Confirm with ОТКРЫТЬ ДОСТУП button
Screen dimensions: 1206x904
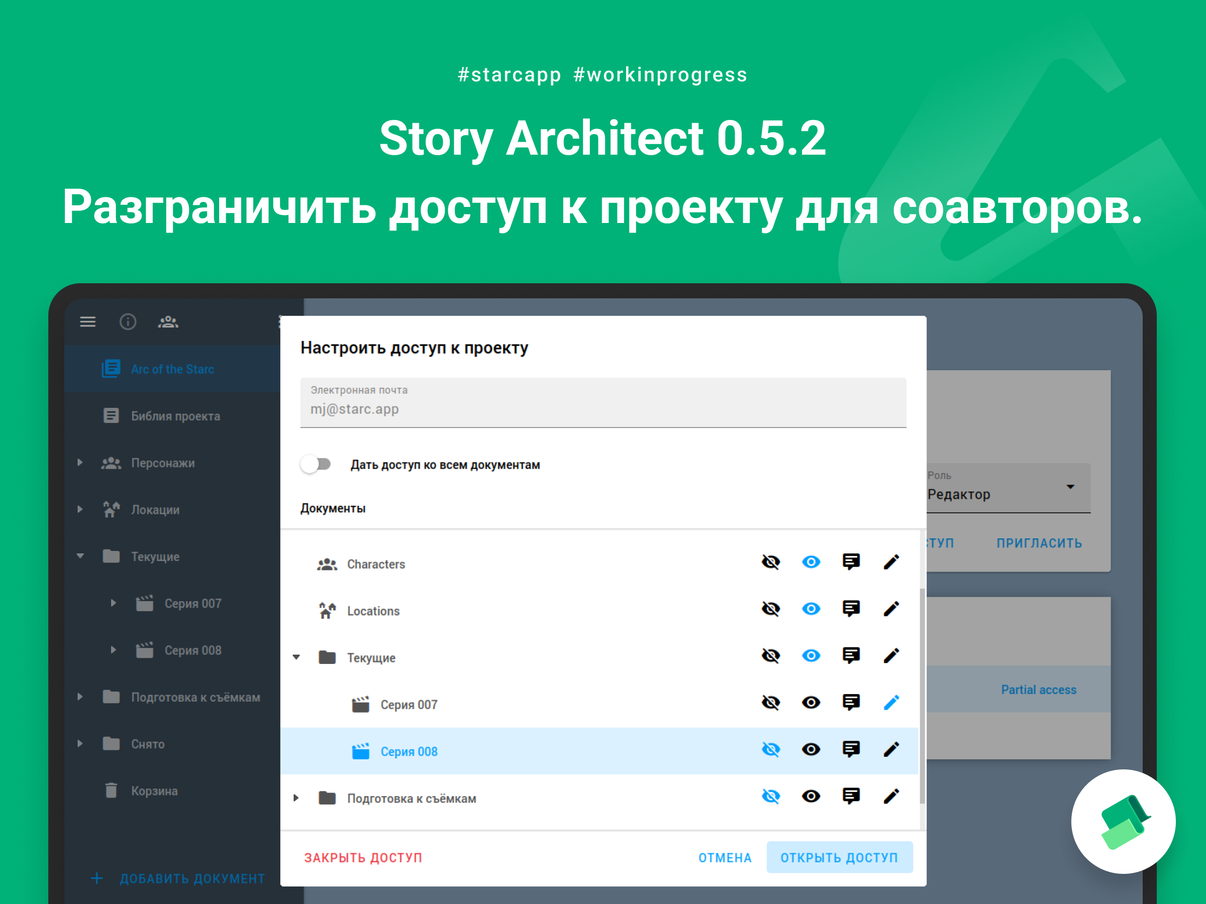click(x=839, y=858)
